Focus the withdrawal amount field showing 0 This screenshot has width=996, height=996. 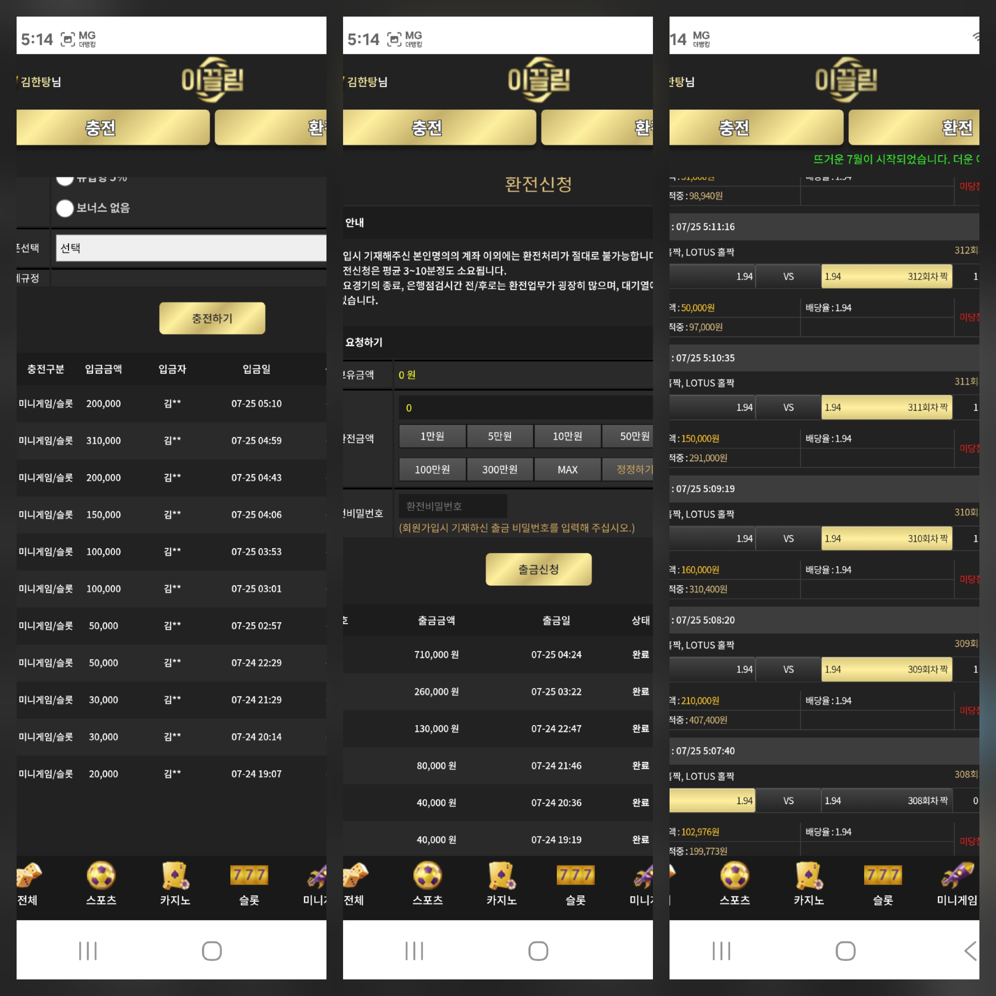[x=526, y=408]
